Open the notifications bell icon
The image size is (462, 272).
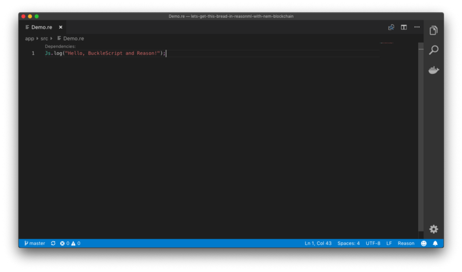click(x=435, y=243)
